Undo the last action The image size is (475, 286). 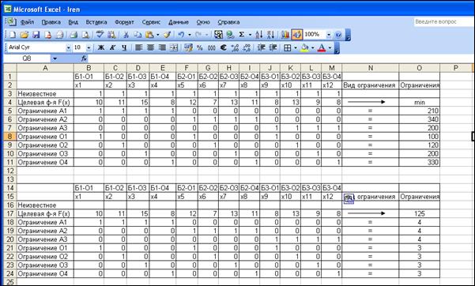pyautogui.click(x=181, y=35)
